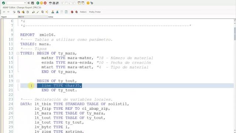This screenshot has width=236, height=133.
Task: Click comment 'Tablas a utilizar como parámetro.'
Action: (74, 40)
